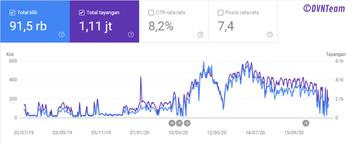The height and width of the screenshot is (145, 352).
Task: Click the 6 rb value on Tayangan axis
Action: point(339,61)
